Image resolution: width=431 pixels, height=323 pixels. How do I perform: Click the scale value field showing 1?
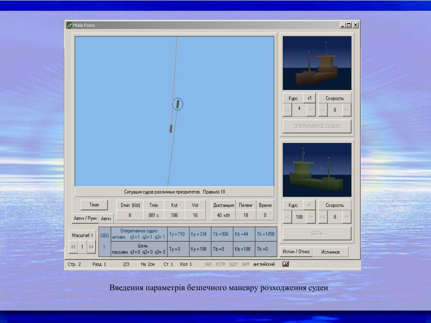click(x=82, y=246)
